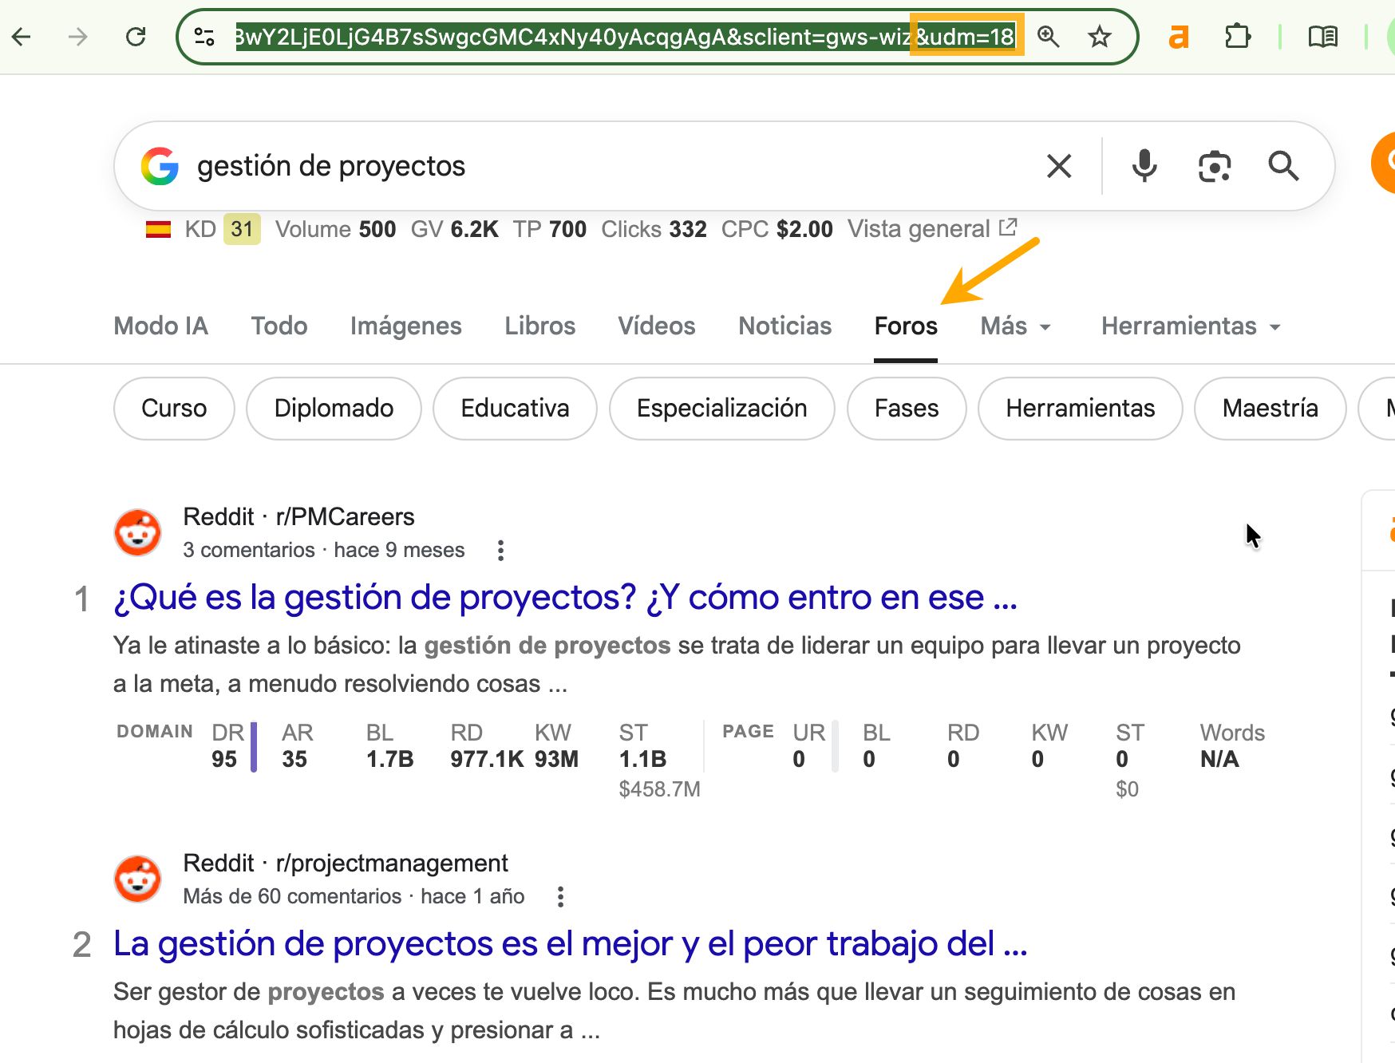Open result '¿Qué es la gestión de proyectos?'
Screen dimensions: 1395x1063
[565, 597]
